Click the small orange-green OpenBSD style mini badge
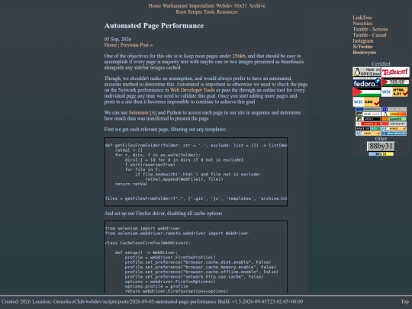 394,119
